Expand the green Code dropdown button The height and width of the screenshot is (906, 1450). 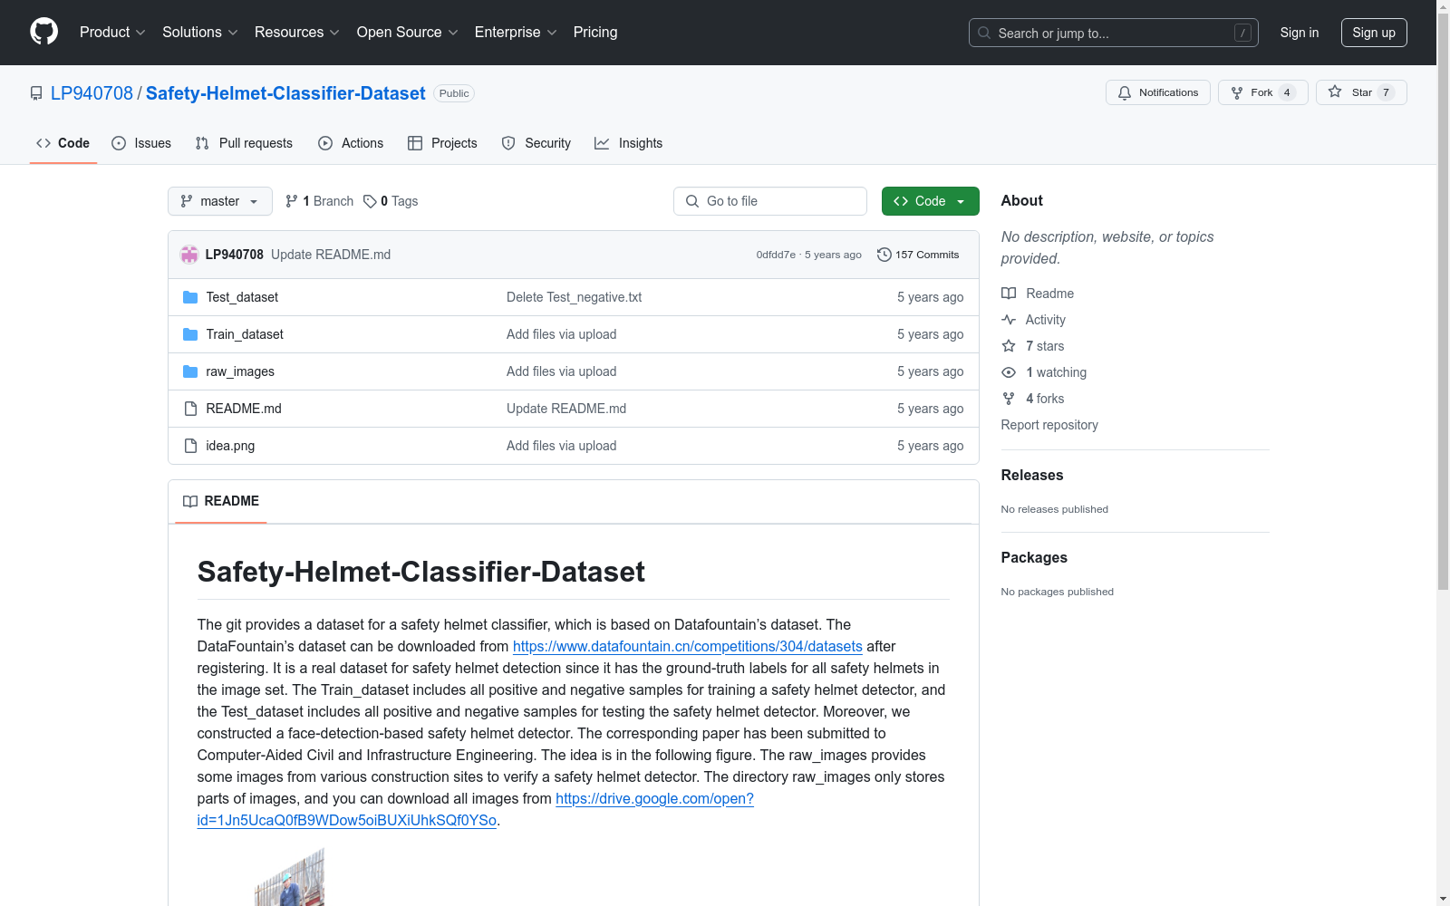[x=931, y=201]
